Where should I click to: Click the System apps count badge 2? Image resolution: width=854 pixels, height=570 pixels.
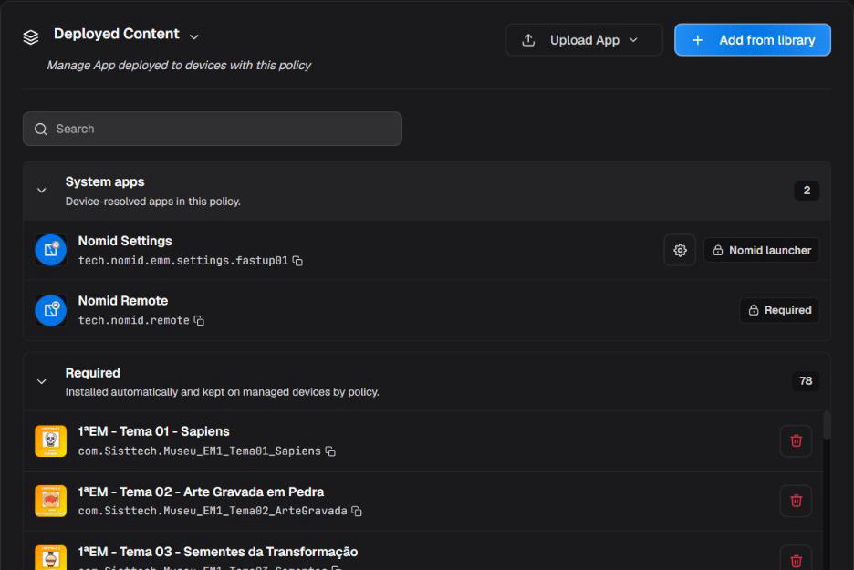pyautogui.click(x=806, y=191)
